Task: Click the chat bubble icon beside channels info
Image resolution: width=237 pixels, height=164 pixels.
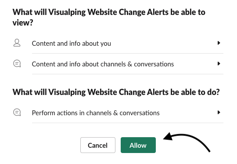Action: 17,64
